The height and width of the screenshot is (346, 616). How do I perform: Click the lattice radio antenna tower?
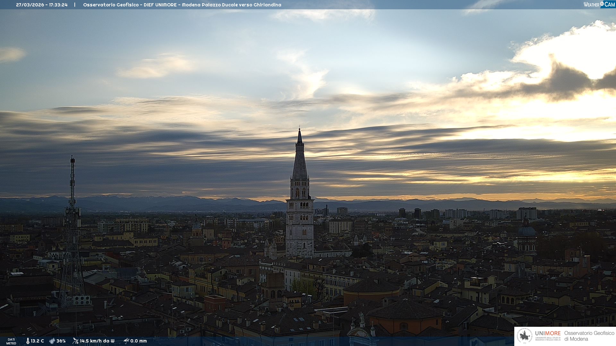click(x=72, y=224)
